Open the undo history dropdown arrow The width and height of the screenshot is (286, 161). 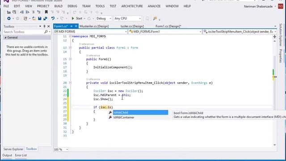pyautogui.click(x=57, y=19)
